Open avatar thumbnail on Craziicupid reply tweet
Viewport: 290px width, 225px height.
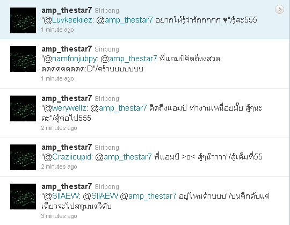click(x=23, y=157)
